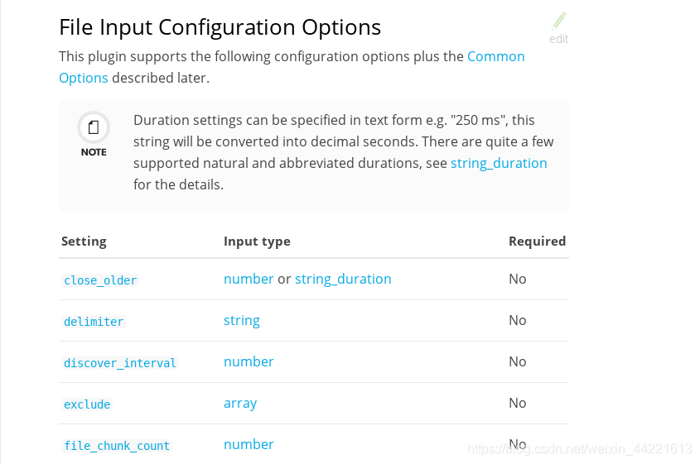This screenshot has width=700, height=464.
Task: Click the Required column header
Action: 537,242
